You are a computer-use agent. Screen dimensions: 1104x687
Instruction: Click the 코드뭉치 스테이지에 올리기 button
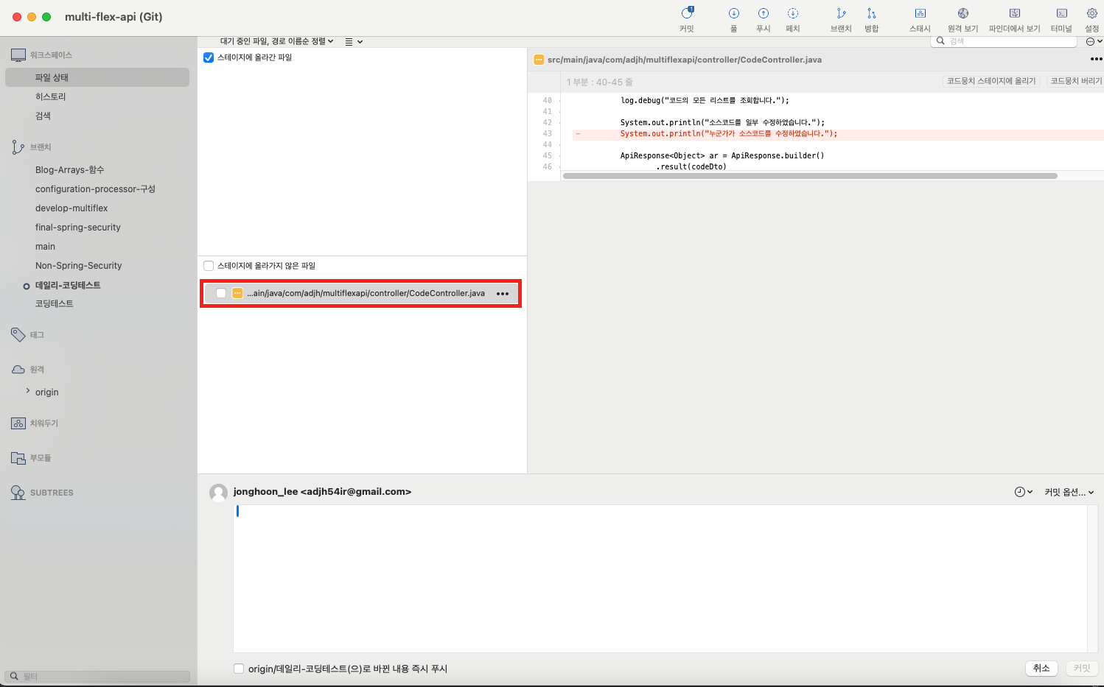click(991, 81)
